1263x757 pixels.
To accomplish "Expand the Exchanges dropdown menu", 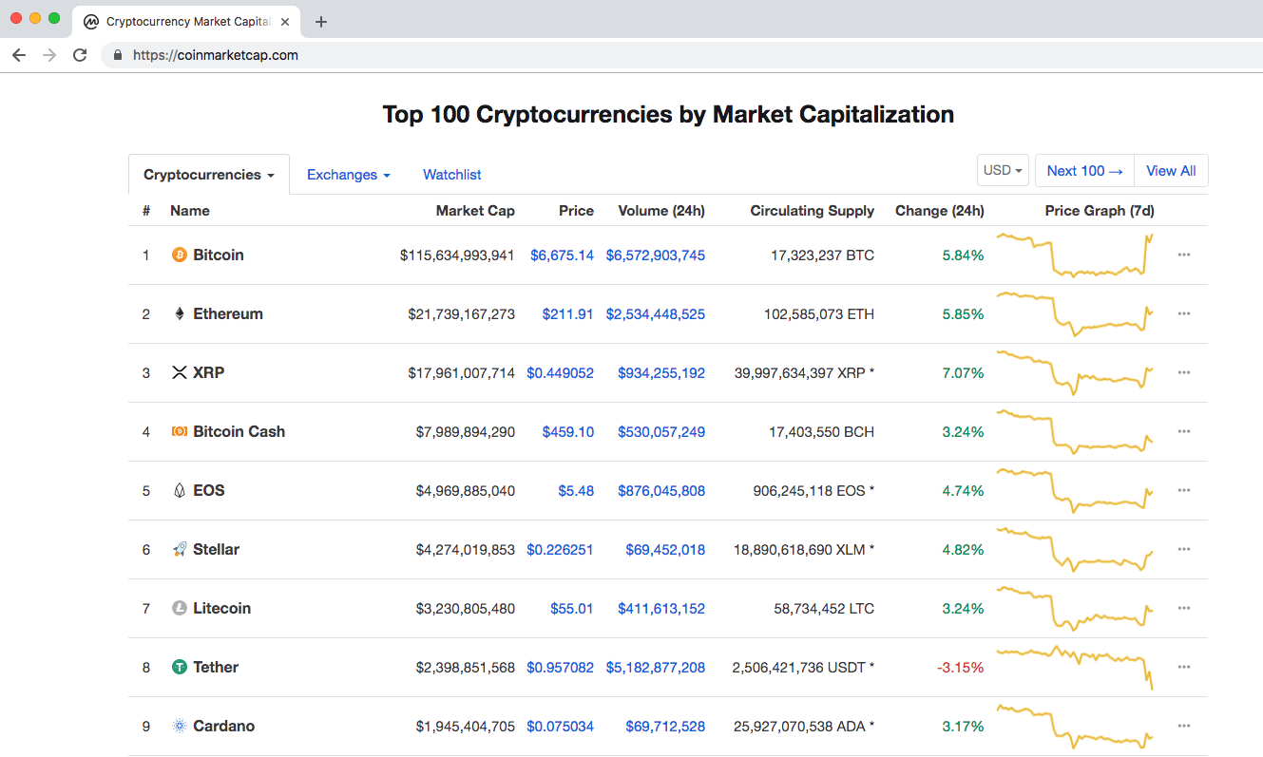I will tap(348, 175).
